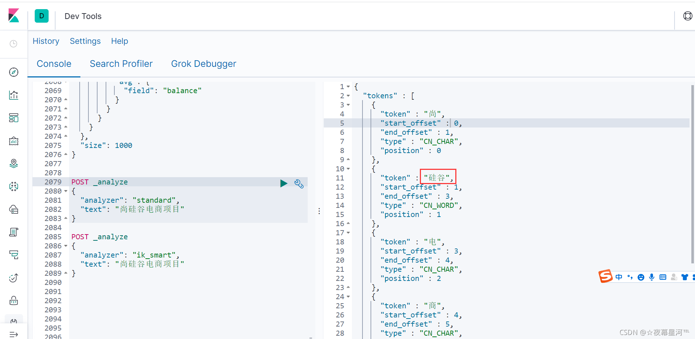Open the IME soft keyboard icon
This screenshot has width=695, height=339.
663,277
